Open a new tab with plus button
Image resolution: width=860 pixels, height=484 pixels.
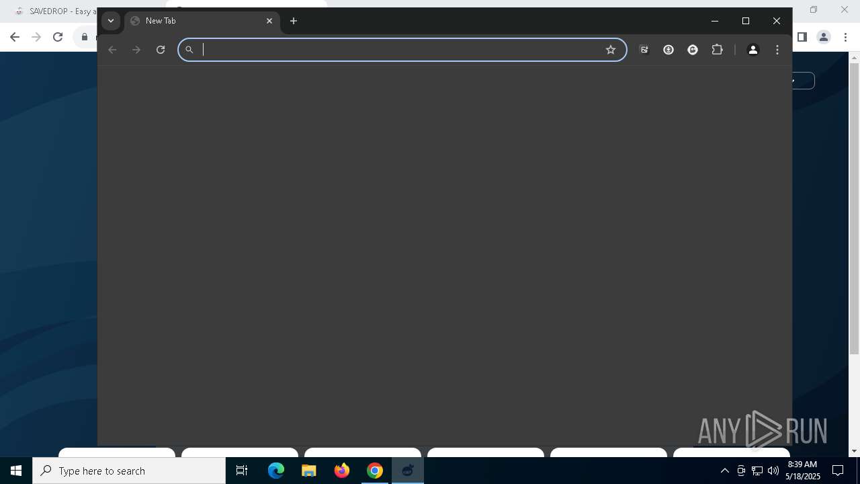click(x=294, y=21)
